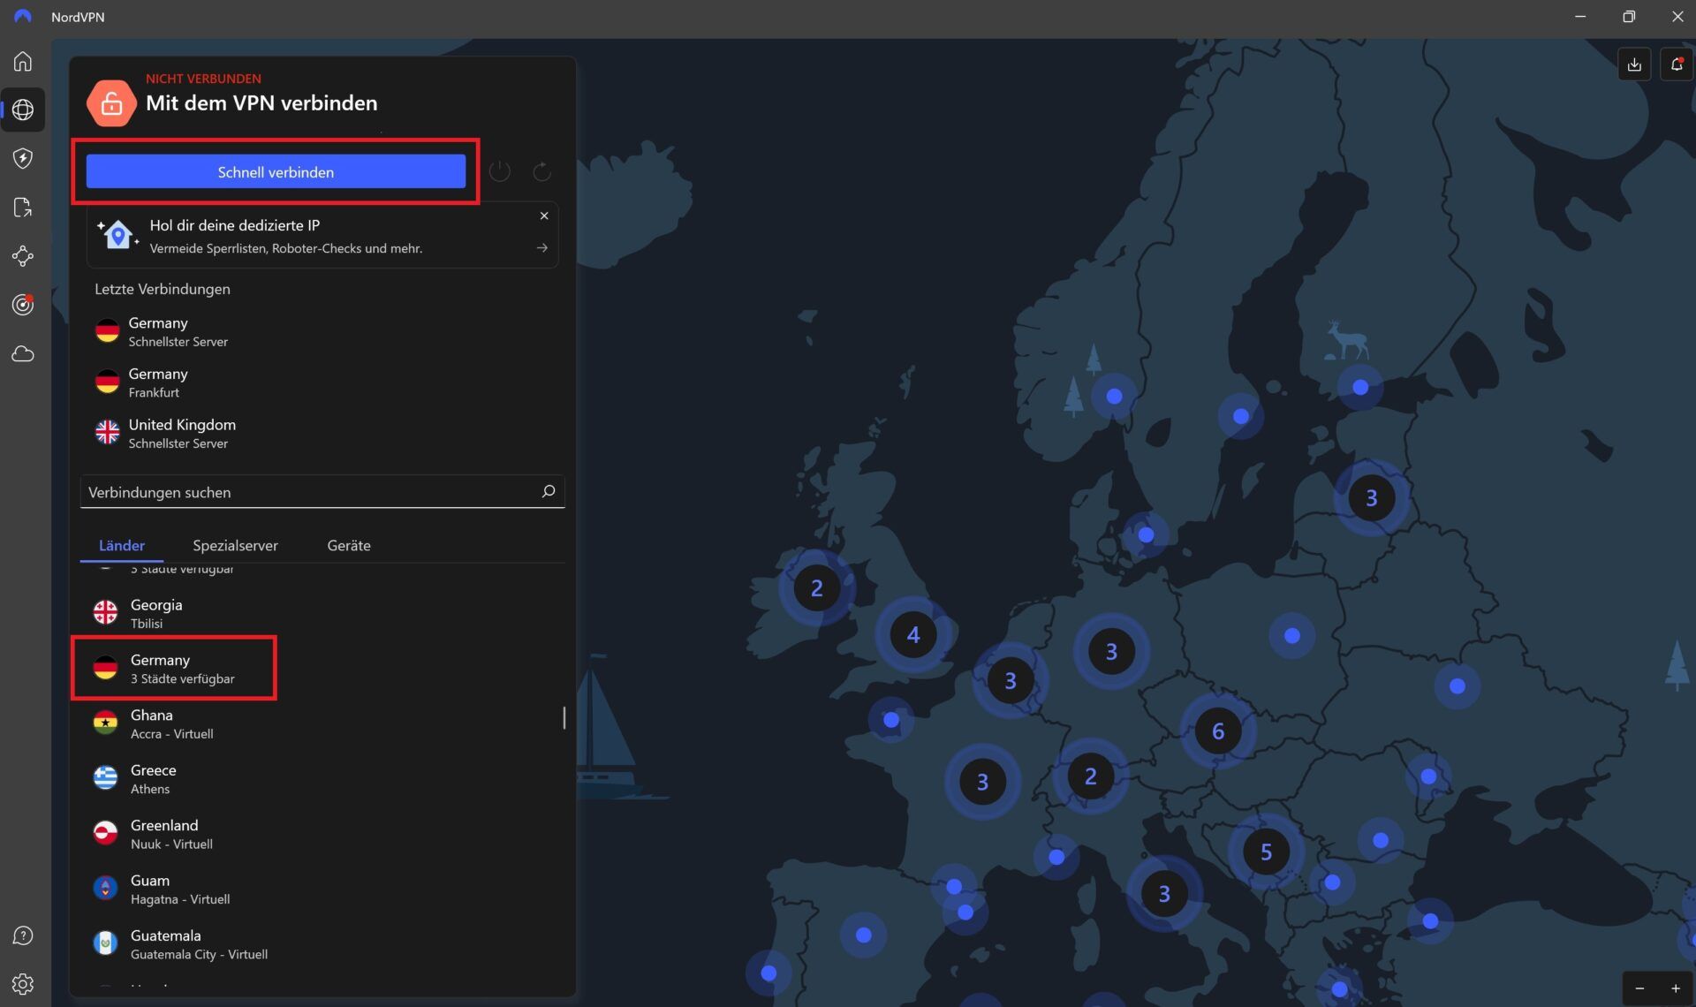Reconnect to Germany Schnellster Server recent connection
This screenshot has width=1696, height=1007.
[322, 331]
